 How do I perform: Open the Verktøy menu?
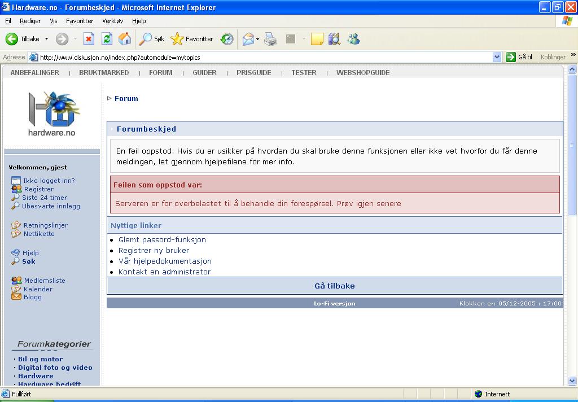pyautogui.click(x=113, y=21)
